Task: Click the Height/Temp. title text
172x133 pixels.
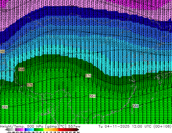Action: [x=13, y=126]
